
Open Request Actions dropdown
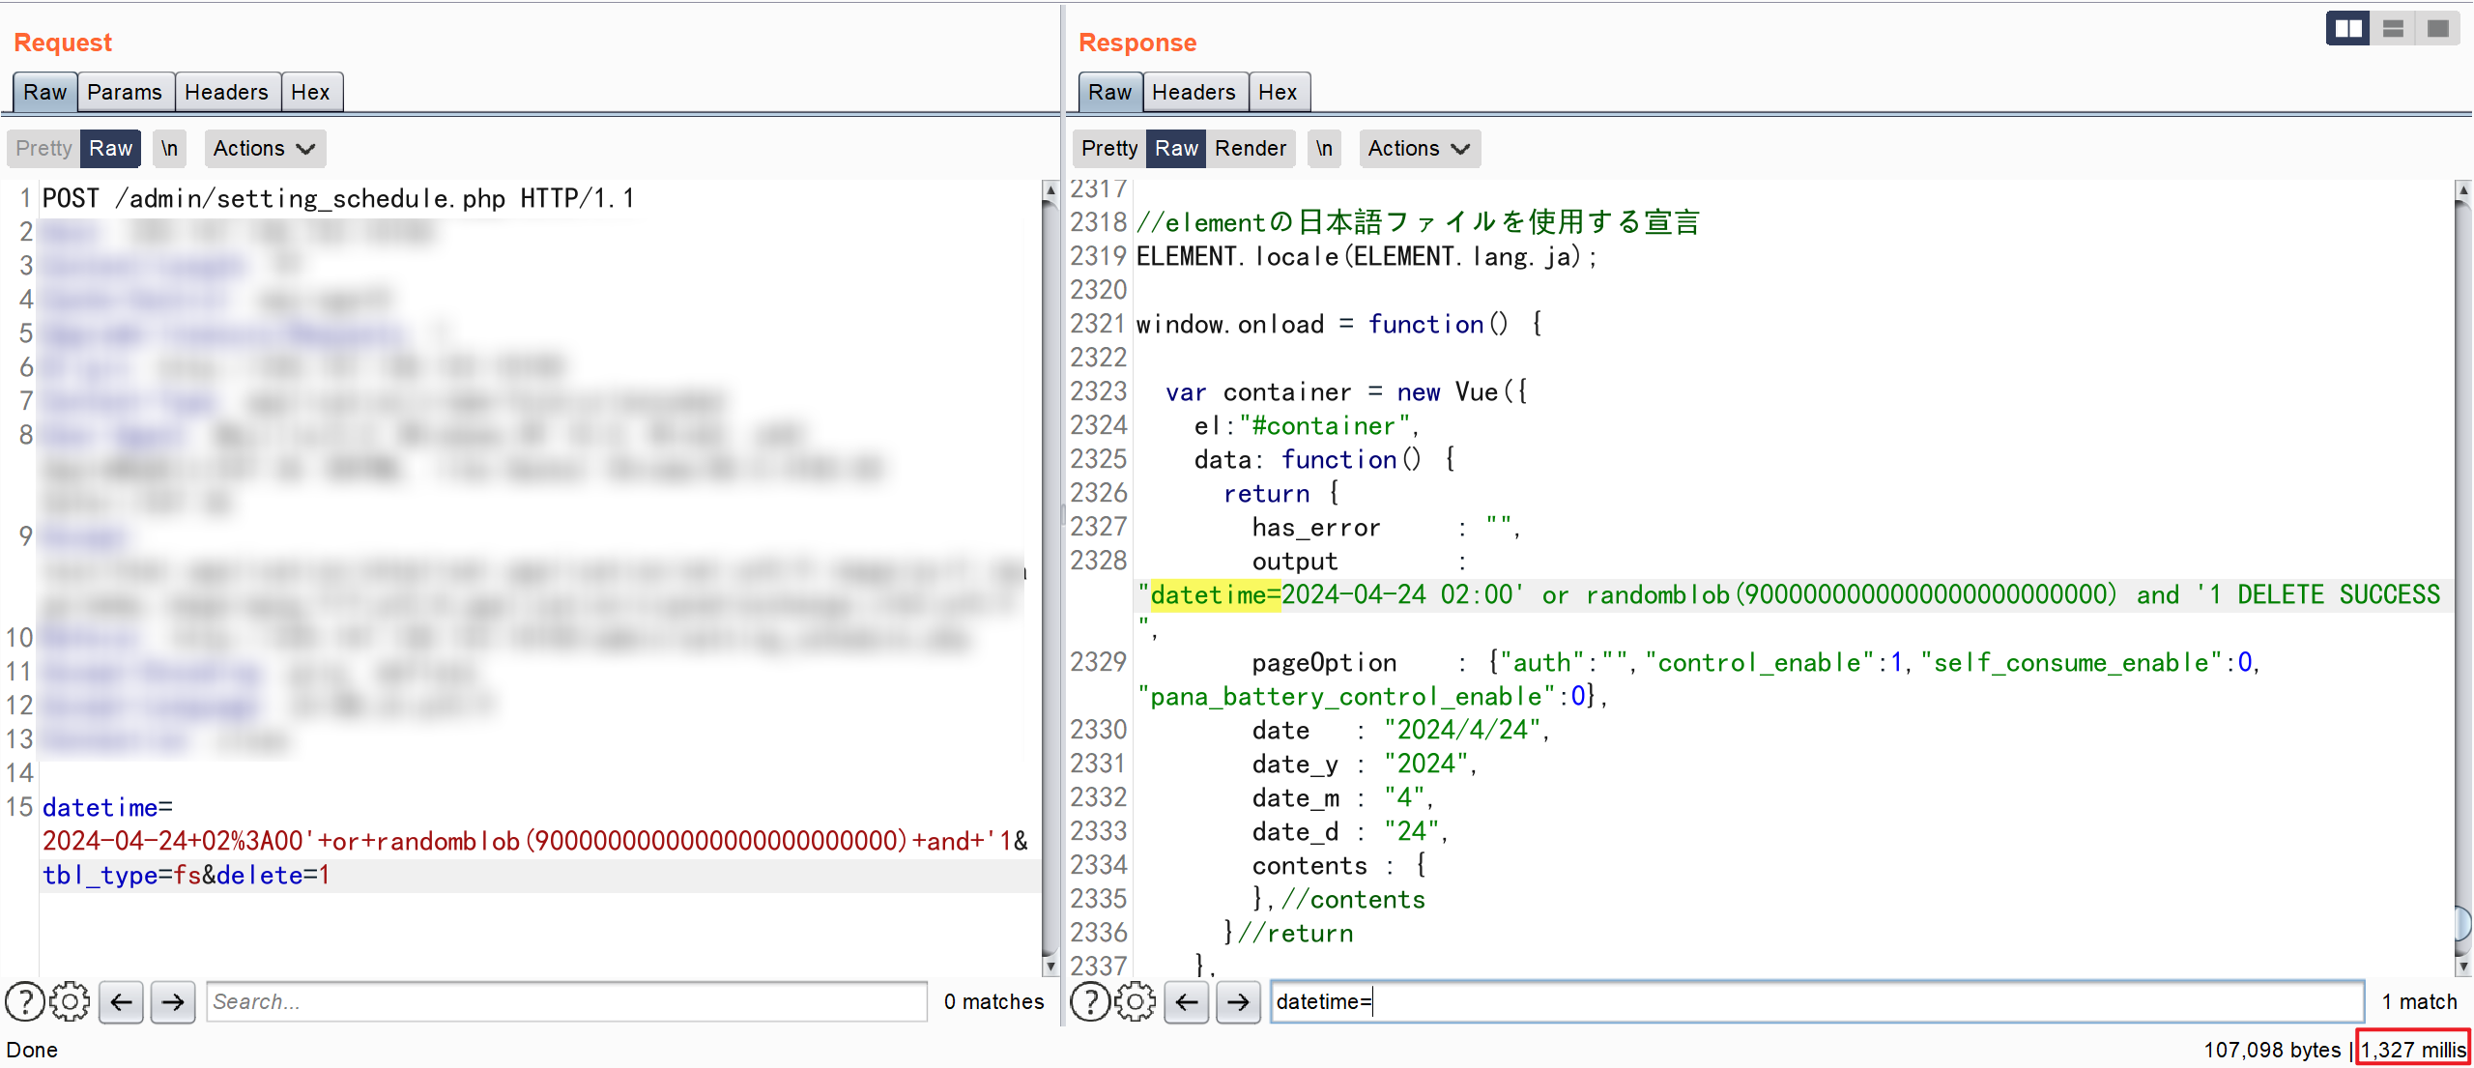pos(264,148)
